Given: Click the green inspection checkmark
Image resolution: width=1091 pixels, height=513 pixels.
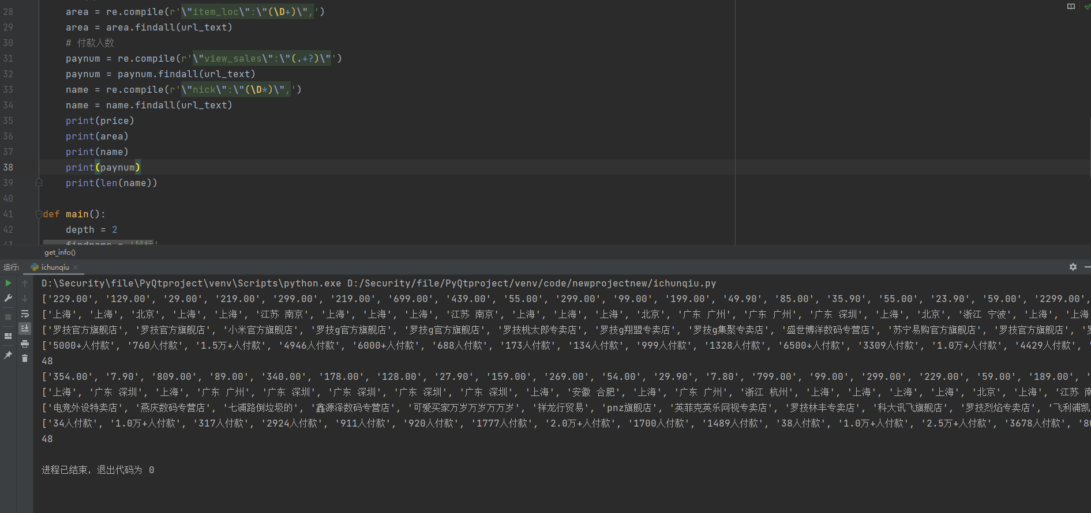Looking at the screenshot, I should (1087, 6).
